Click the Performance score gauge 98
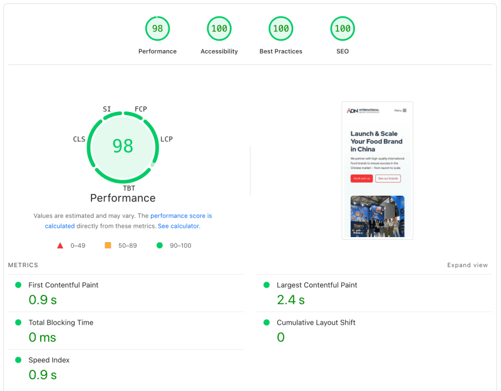The width and height of the screenshot is (501, 391). [x=157, y=29]
